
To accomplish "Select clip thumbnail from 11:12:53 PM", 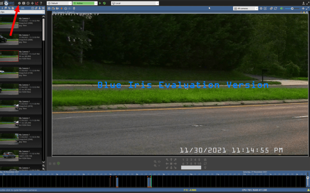I will (x=9, y=89).
